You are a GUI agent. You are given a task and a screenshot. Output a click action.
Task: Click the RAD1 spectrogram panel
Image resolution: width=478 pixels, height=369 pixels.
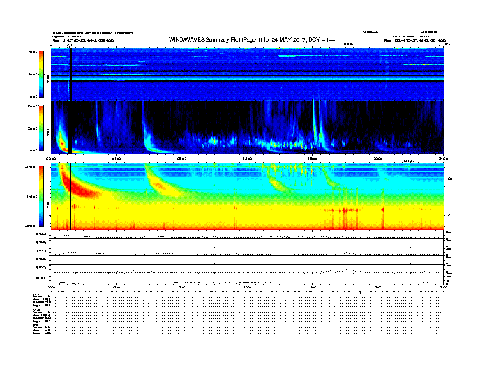(247, 128)
